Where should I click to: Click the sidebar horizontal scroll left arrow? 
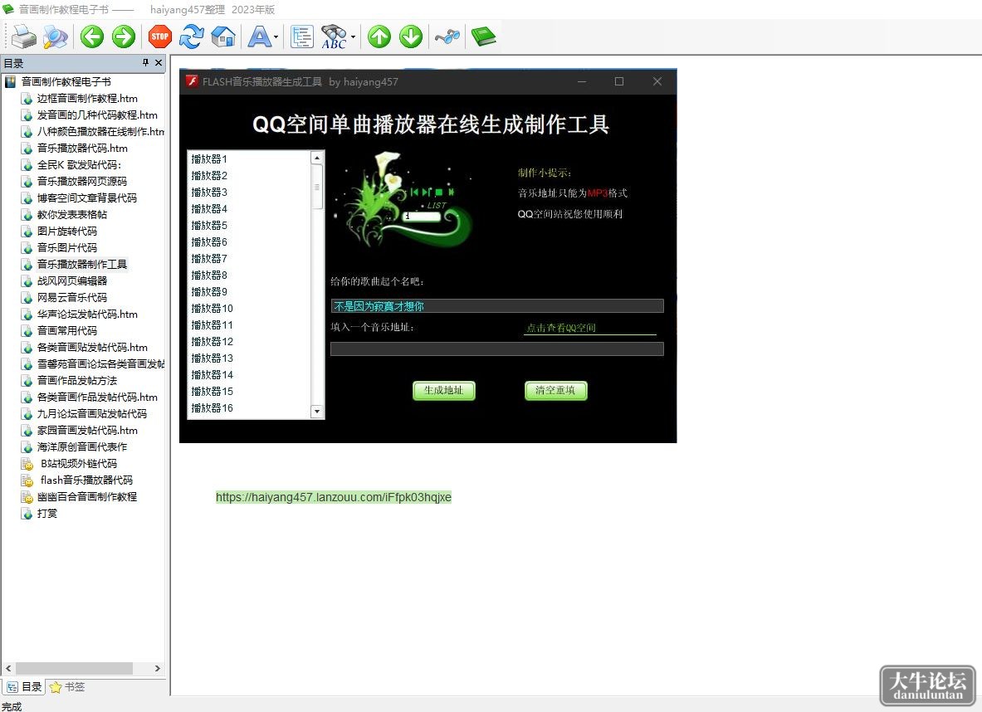(x=8, y=668)
